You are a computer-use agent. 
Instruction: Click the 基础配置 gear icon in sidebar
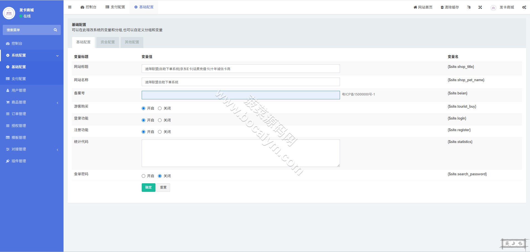coord(8,67)
